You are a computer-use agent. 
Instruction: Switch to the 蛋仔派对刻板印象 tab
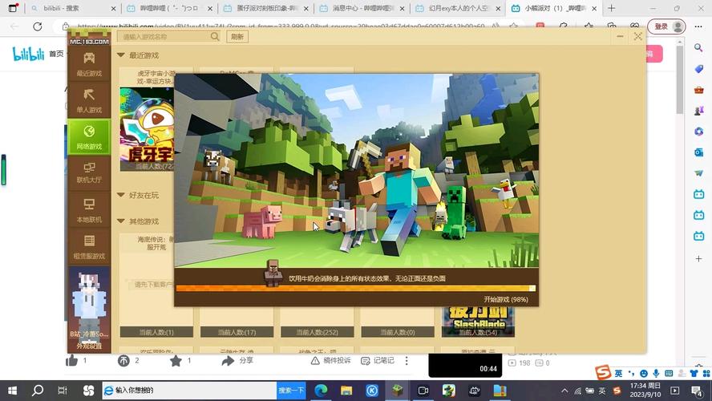(266, 8)
